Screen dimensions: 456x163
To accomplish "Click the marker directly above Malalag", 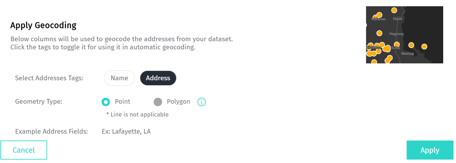I will pyautogui.click(x=411, y=45).
